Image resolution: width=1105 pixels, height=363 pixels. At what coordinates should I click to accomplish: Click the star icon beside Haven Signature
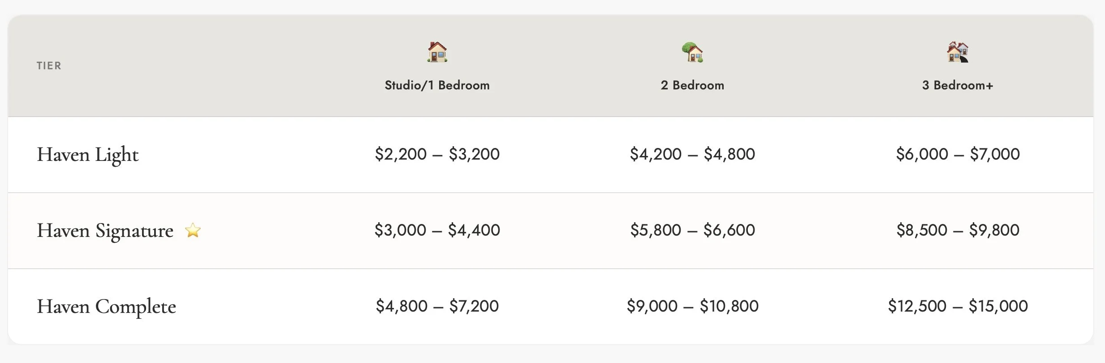pos(193,231)
